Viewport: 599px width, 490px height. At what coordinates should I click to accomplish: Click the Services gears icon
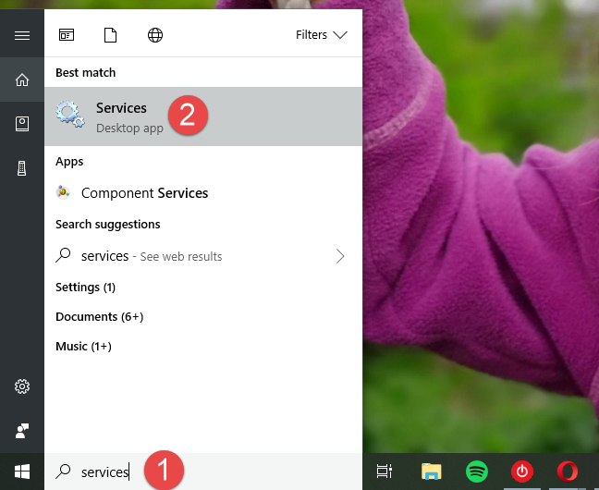point(70,114)
